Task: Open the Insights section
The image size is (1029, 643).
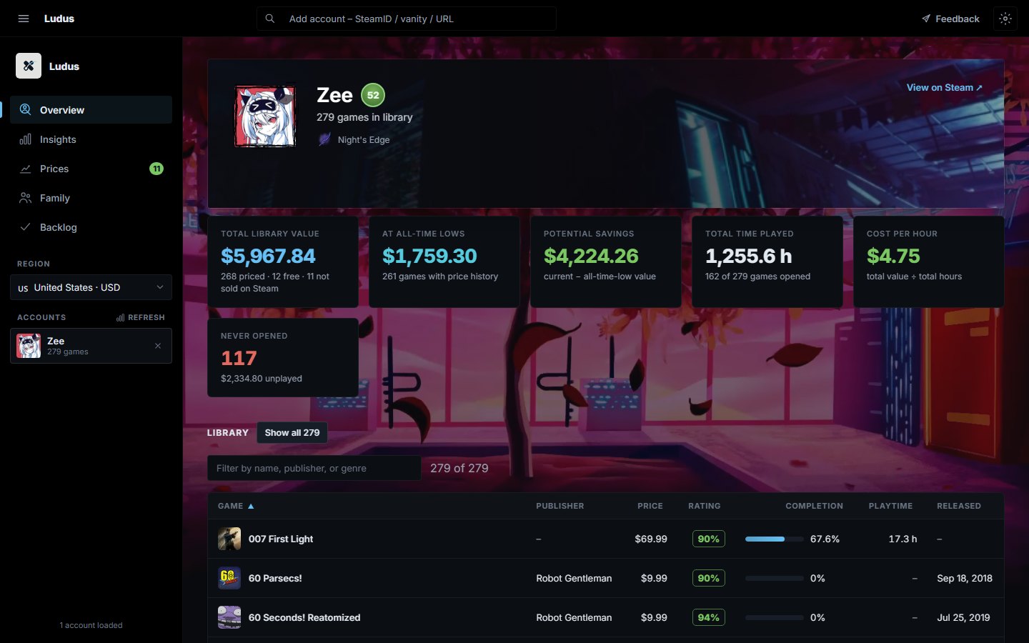Action: [91, 139]
